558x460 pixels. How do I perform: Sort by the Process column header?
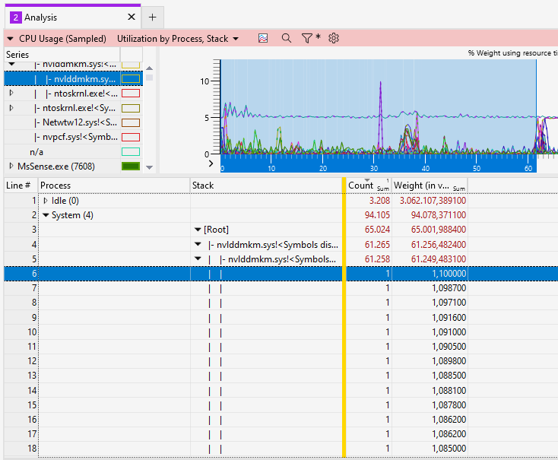coord(114,186)
